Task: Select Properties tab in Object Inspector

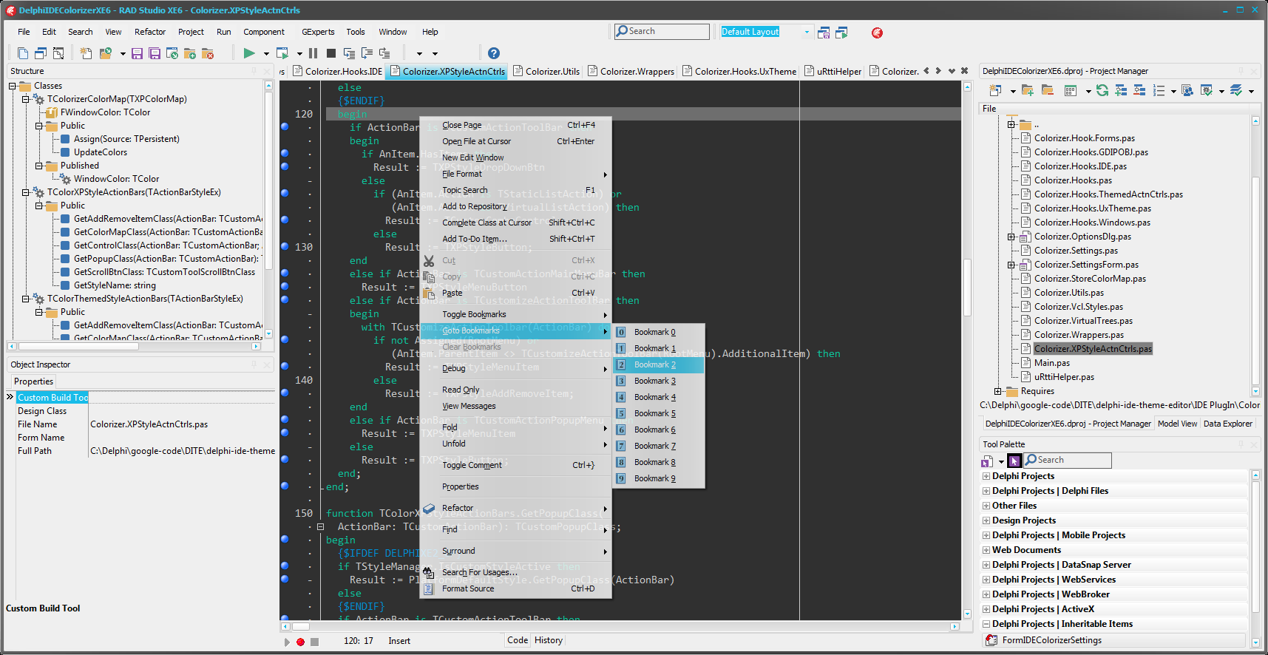Action: tap(34, 381)
